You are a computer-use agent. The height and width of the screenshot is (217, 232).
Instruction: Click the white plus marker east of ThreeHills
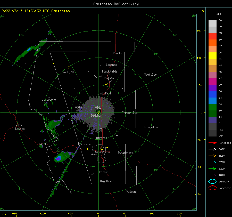[x=146, y=104]
